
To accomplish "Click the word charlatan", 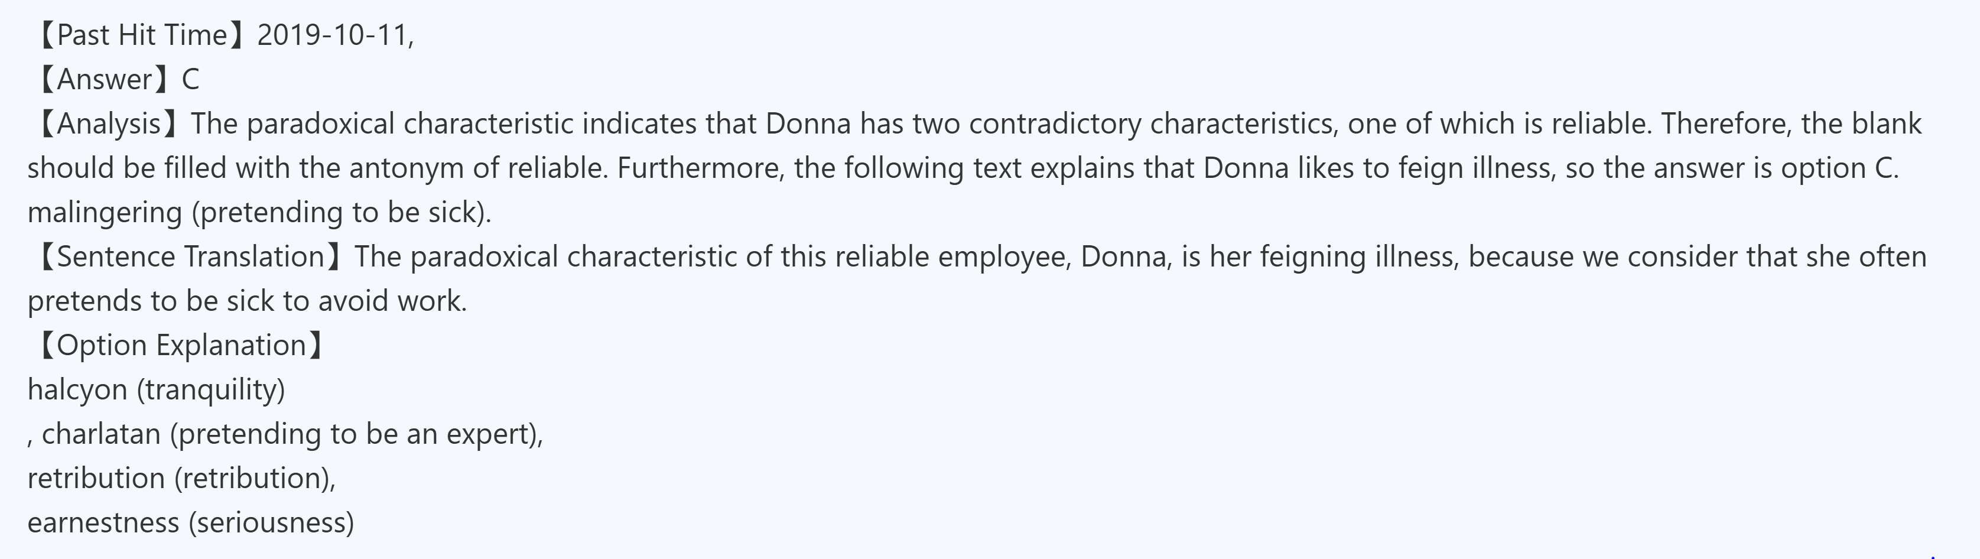I will 100,434.
